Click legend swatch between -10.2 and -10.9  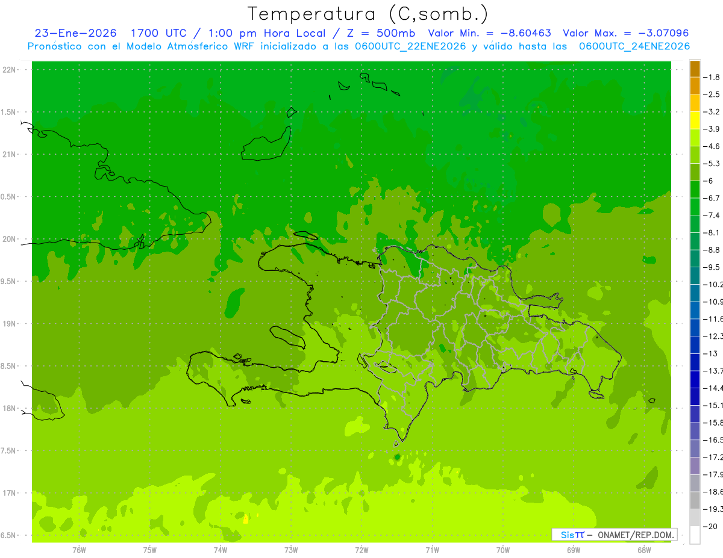pyautogui.click(x=695, y=293)
